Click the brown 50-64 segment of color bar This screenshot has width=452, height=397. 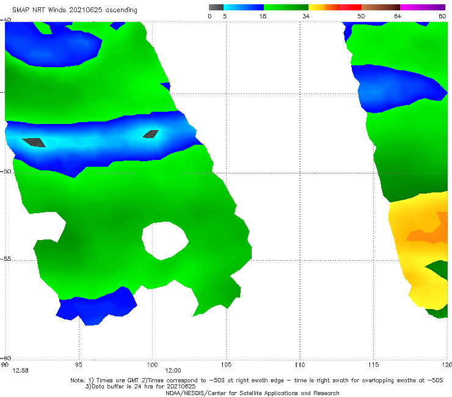click(x=381, y=7)
